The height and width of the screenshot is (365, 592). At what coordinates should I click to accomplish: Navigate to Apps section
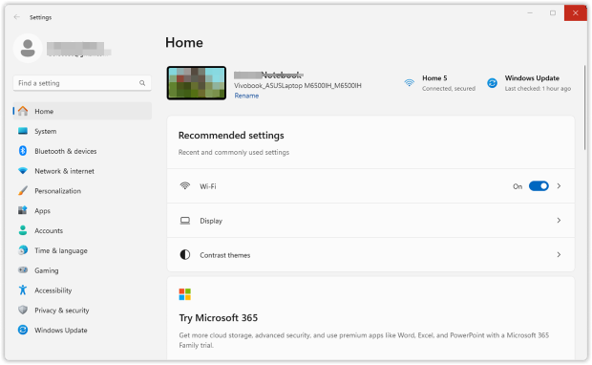pos(82,211)
